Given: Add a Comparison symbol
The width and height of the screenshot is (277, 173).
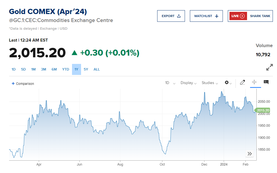Looking at the screenshot, I should coord(23,83).
